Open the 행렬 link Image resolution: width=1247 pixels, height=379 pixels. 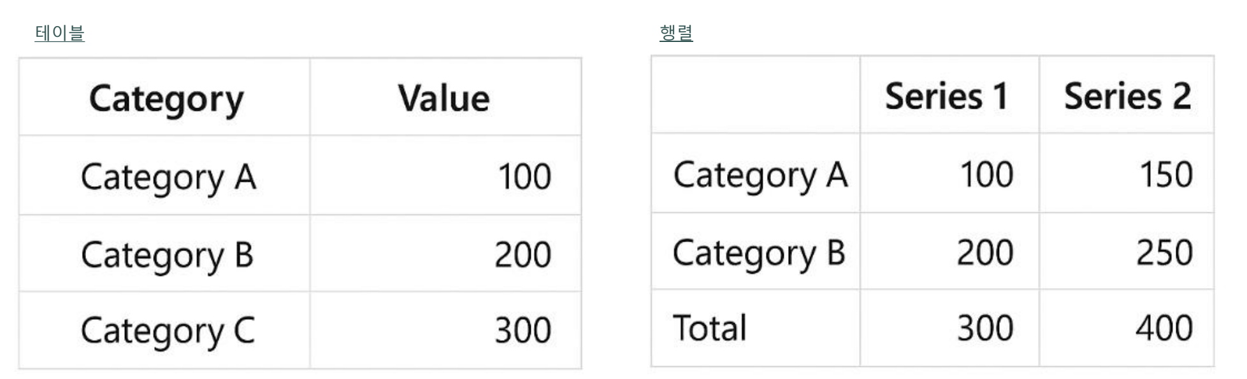pyautogui.click(x=676, y=32)
